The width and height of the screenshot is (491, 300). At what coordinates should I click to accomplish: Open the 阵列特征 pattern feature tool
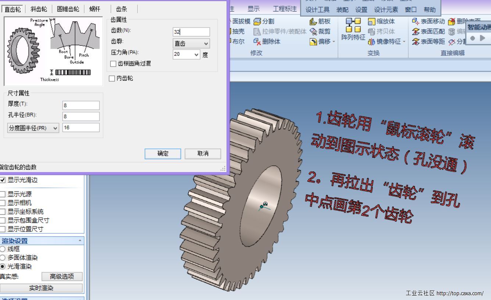353,29
